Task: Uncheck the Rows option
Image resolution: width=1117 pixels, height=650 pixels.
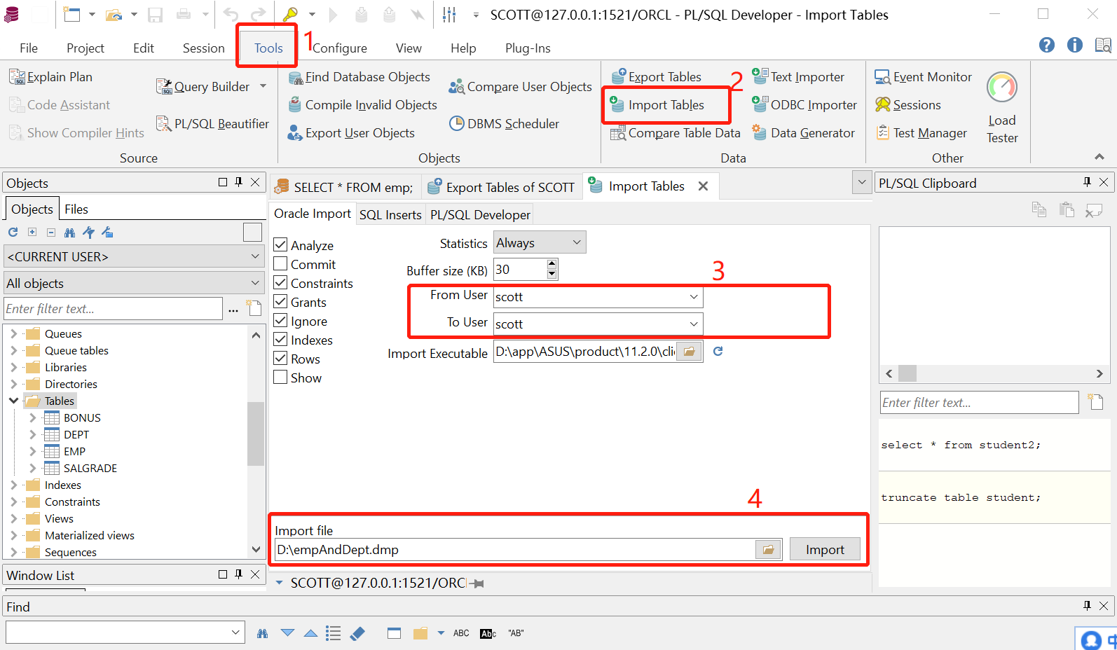Action: tap(280, 359)
